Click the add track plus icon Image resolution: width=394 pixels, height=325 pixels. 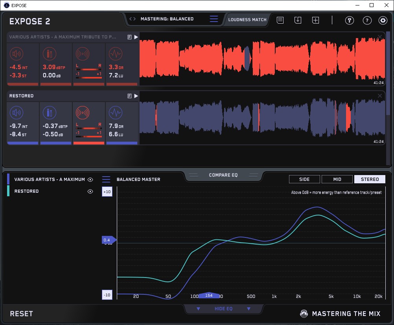[315, 20]
